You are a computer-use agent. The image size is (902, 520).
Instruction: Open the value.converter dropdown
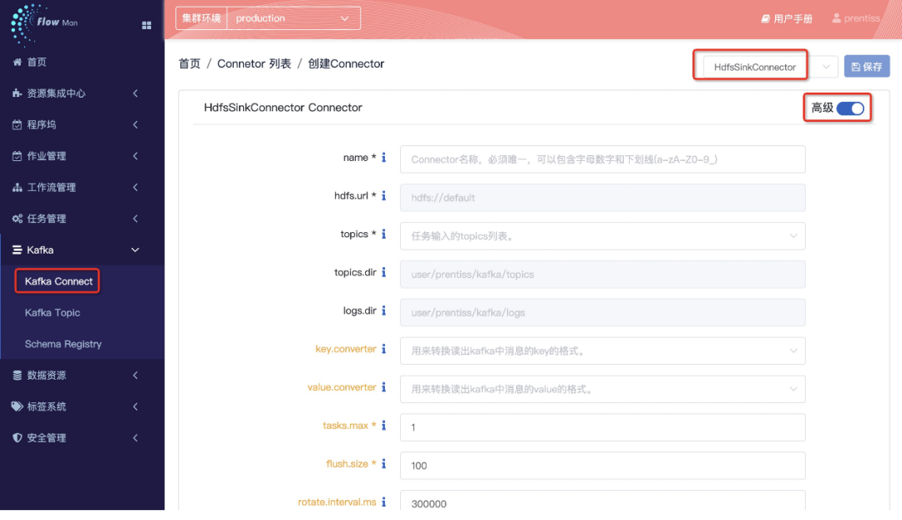[602, 389]
